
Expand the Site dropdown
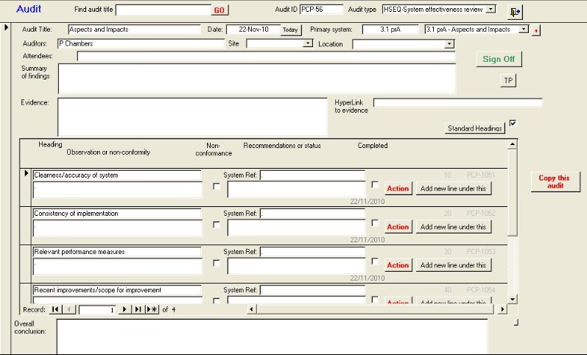(x=308, y=43)
